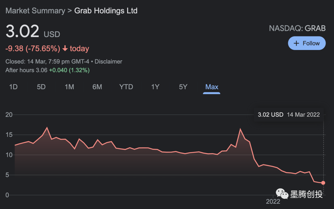Screen dimensions: 334x209
Task: Select the 1D time range tab
Action: point(13,87)
